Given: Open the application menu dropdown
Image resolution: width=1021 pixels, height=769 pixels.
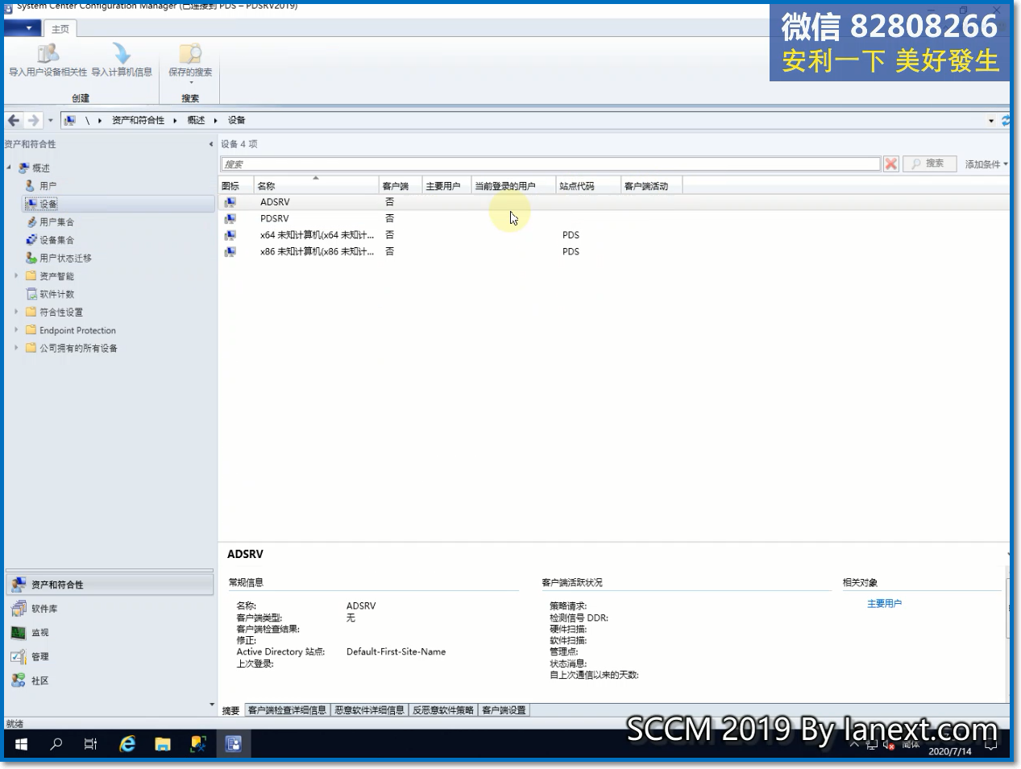Looking at the screenshot, I should point(22,28).
